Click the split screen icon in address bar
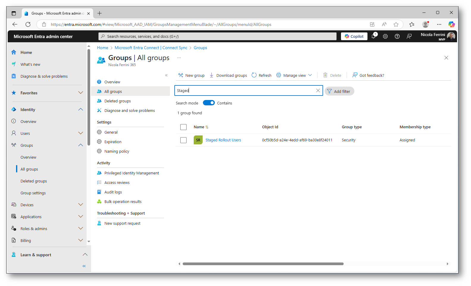This screenshot has height=286, width=471. coord(372,24)
